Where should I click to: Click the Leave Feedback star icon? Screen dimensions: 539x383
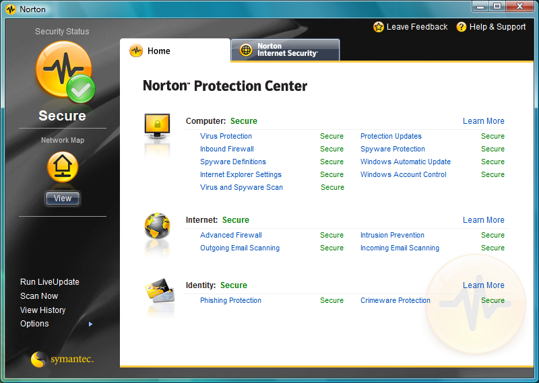point(379,27)
